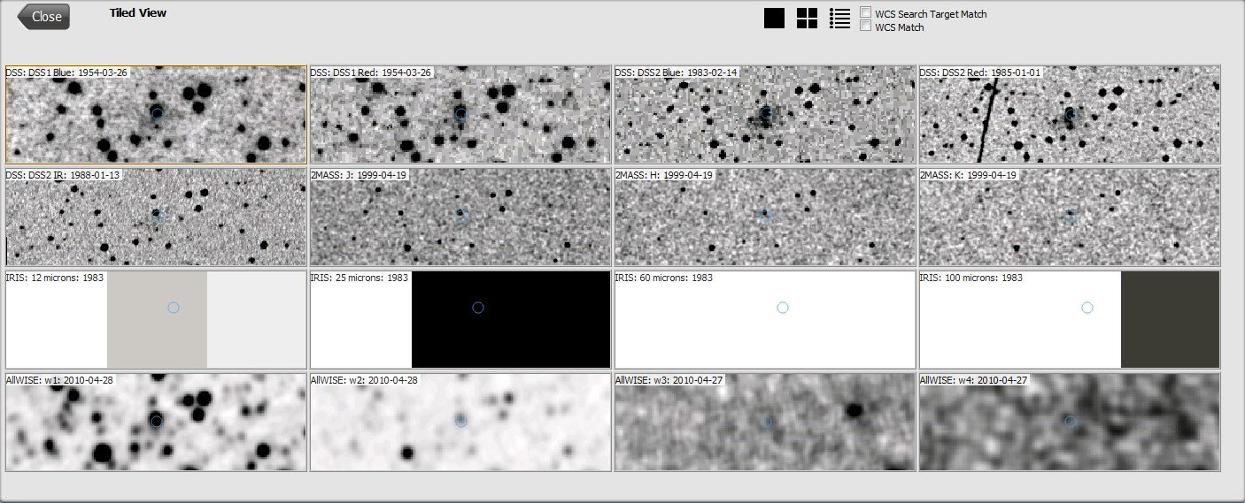Select the AllWISE w2 2010-04-28 image tile

460,422
